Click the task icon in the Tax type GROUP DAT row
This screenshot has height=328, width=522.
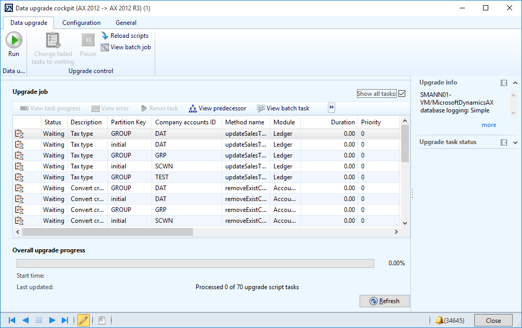[x=19, y=134]
